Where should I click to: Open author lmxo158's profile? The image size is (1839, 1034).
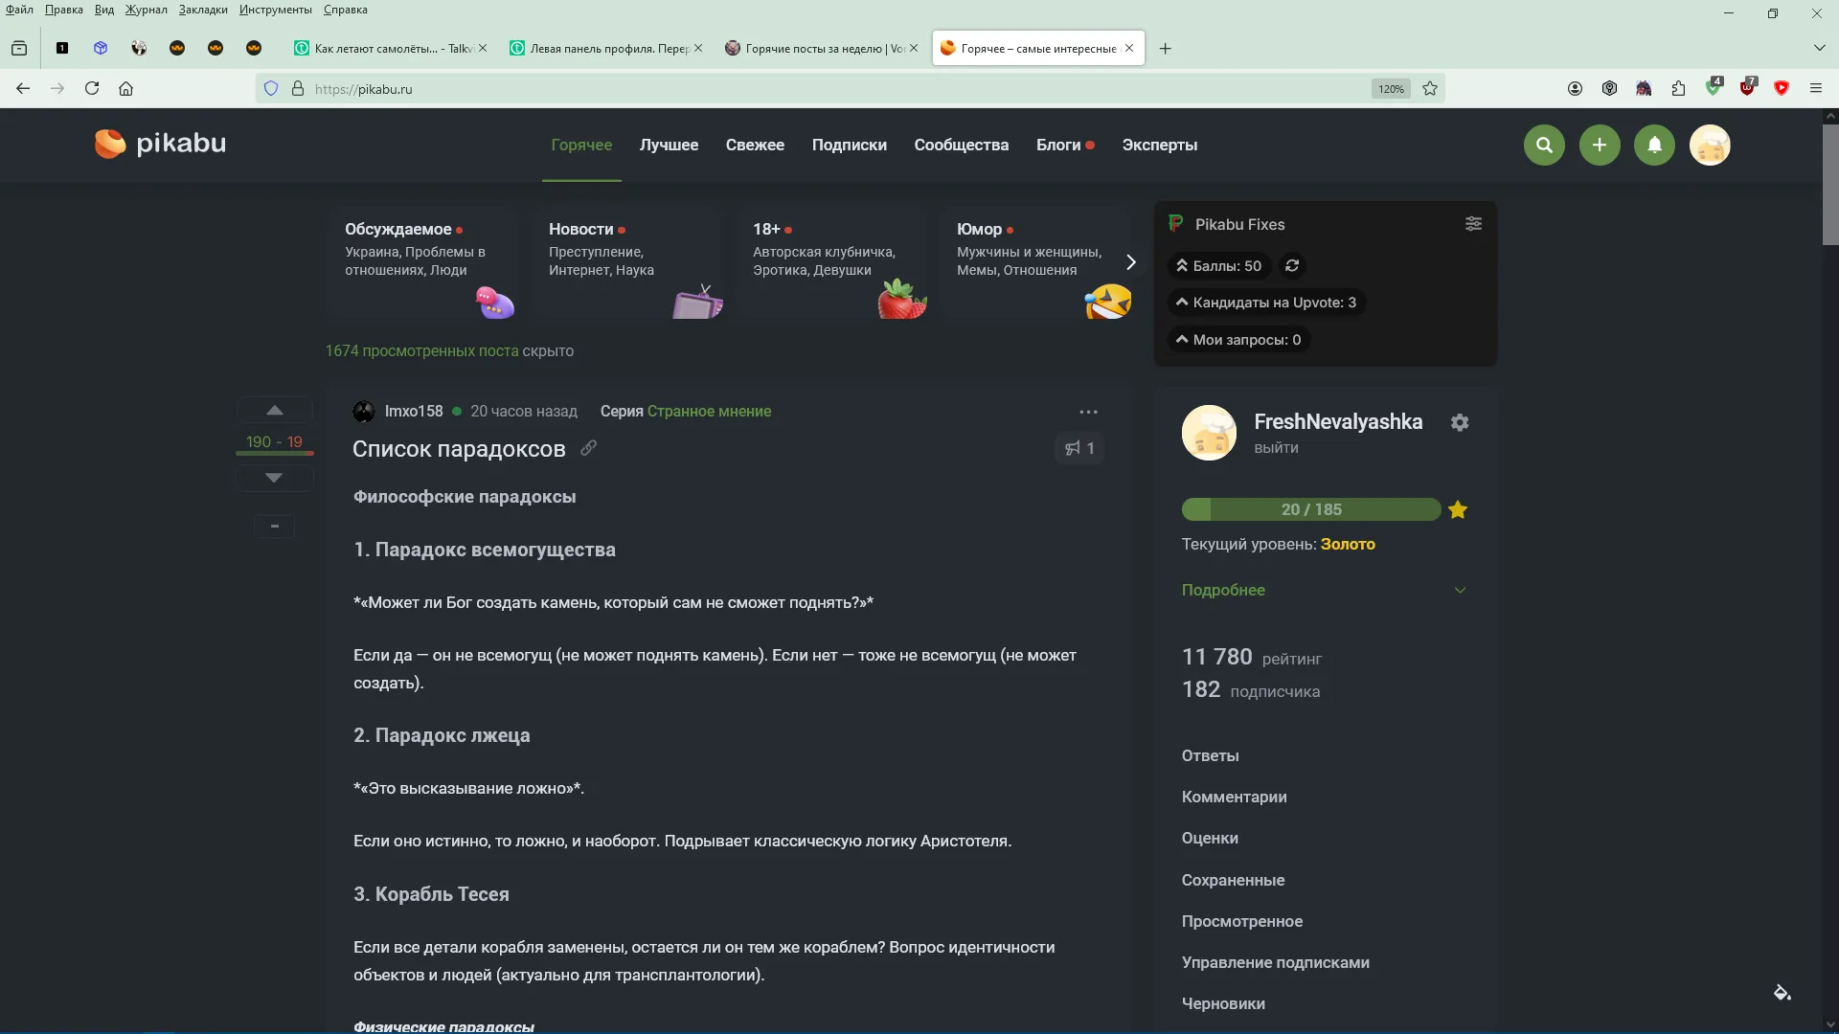click(x=414, y=412)
